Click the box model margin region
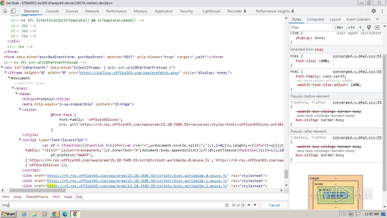Viewport: 387px width, 218px height. click(335, 178)
